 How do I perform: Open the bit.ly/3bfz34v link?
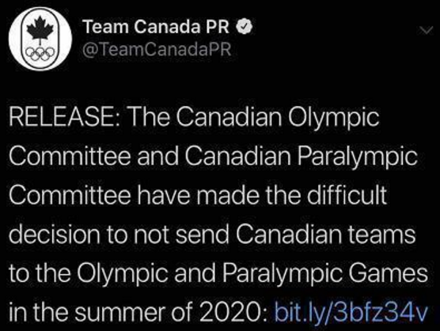351,312
